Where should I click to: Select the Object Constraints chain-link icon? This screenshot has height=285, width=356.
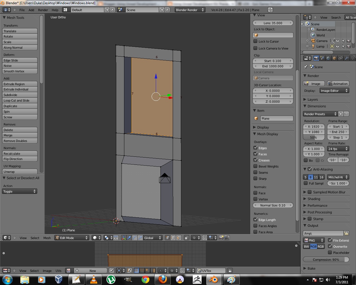340,58
